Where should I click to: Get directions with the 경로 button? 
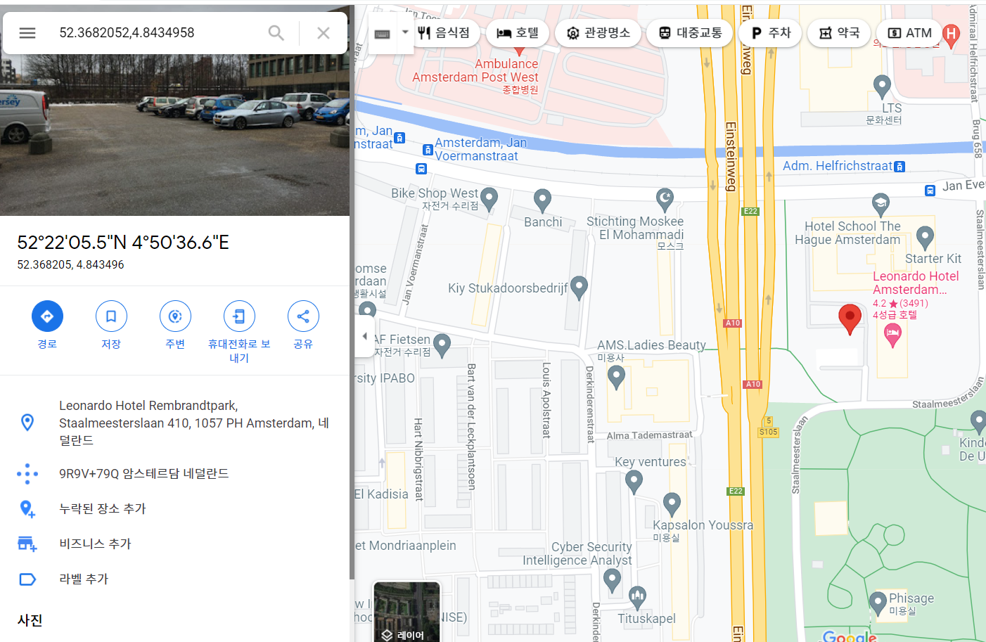47,326
